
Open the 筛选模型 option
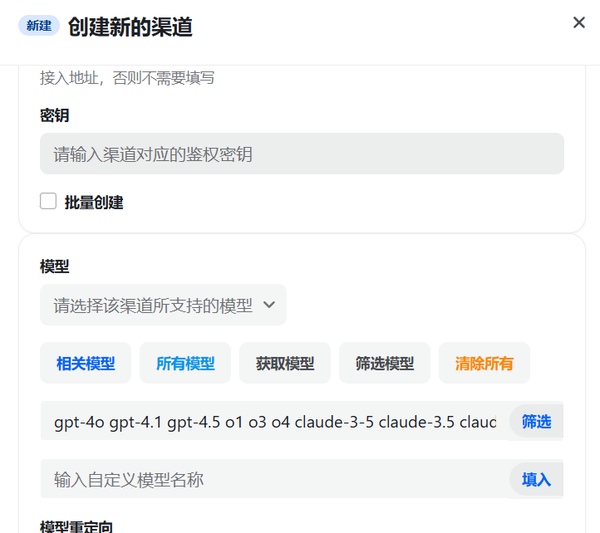pos(385,363)
